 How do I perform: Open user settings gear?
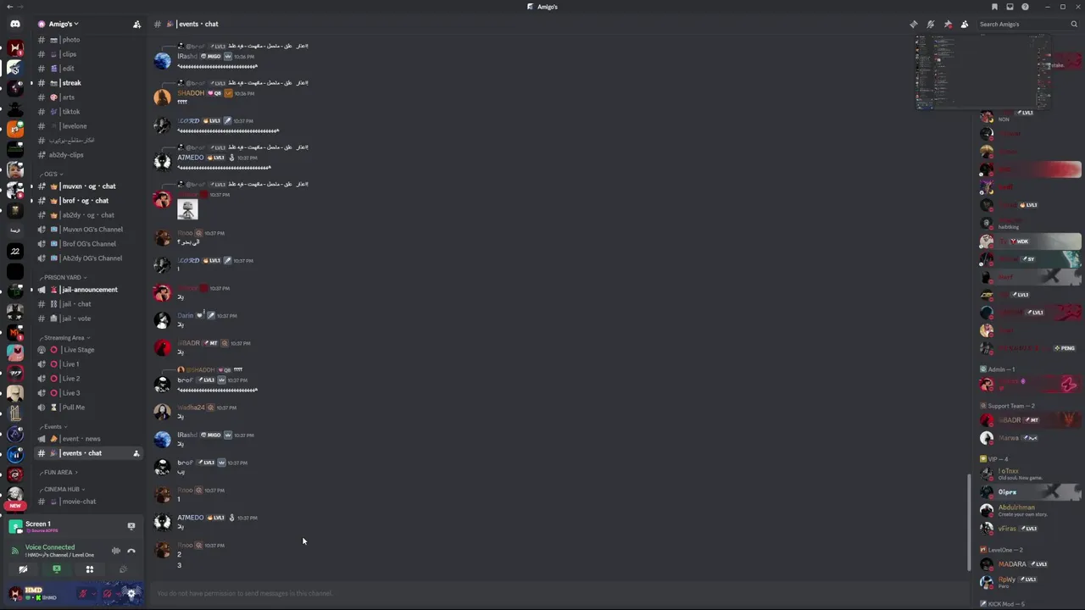(x=131, y=594)
